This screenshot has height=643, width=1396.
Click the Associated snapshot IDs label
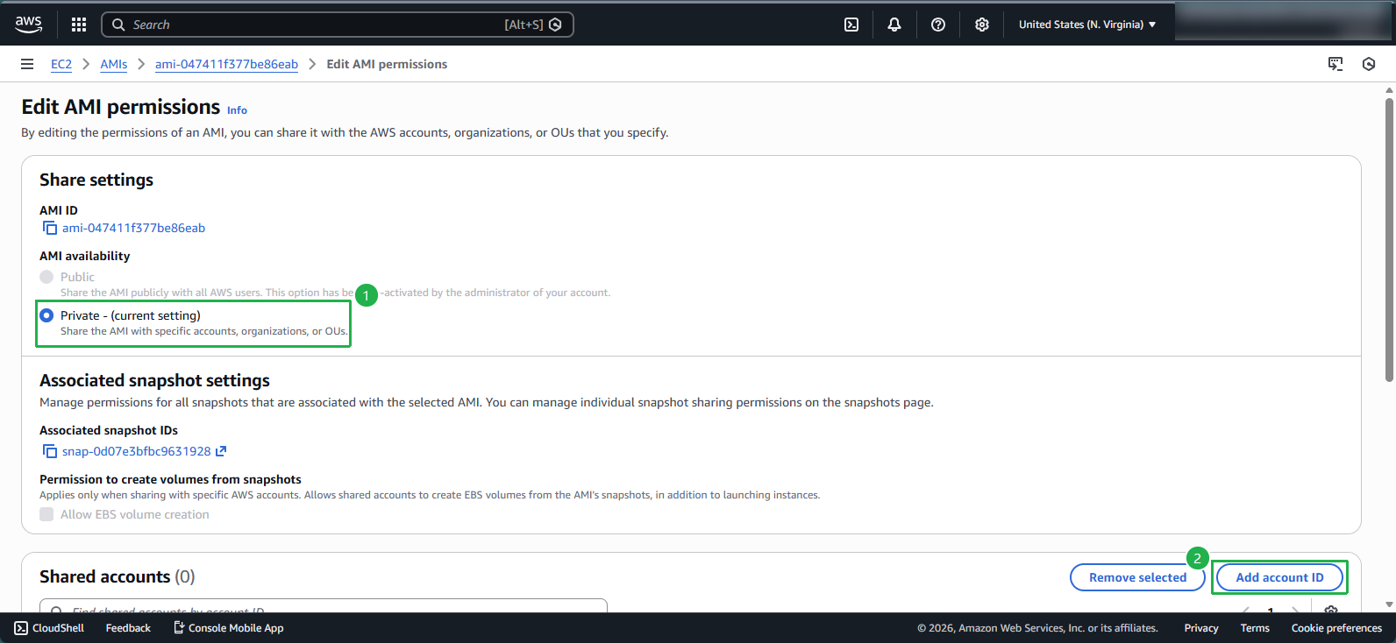coord(109,430)
